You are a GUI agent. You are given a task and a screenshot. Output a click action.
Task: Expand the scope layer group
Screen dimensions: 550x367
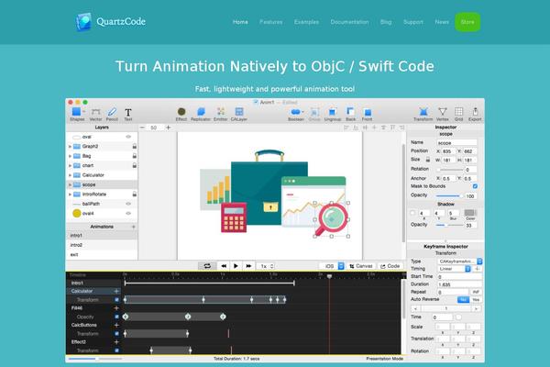70,184
